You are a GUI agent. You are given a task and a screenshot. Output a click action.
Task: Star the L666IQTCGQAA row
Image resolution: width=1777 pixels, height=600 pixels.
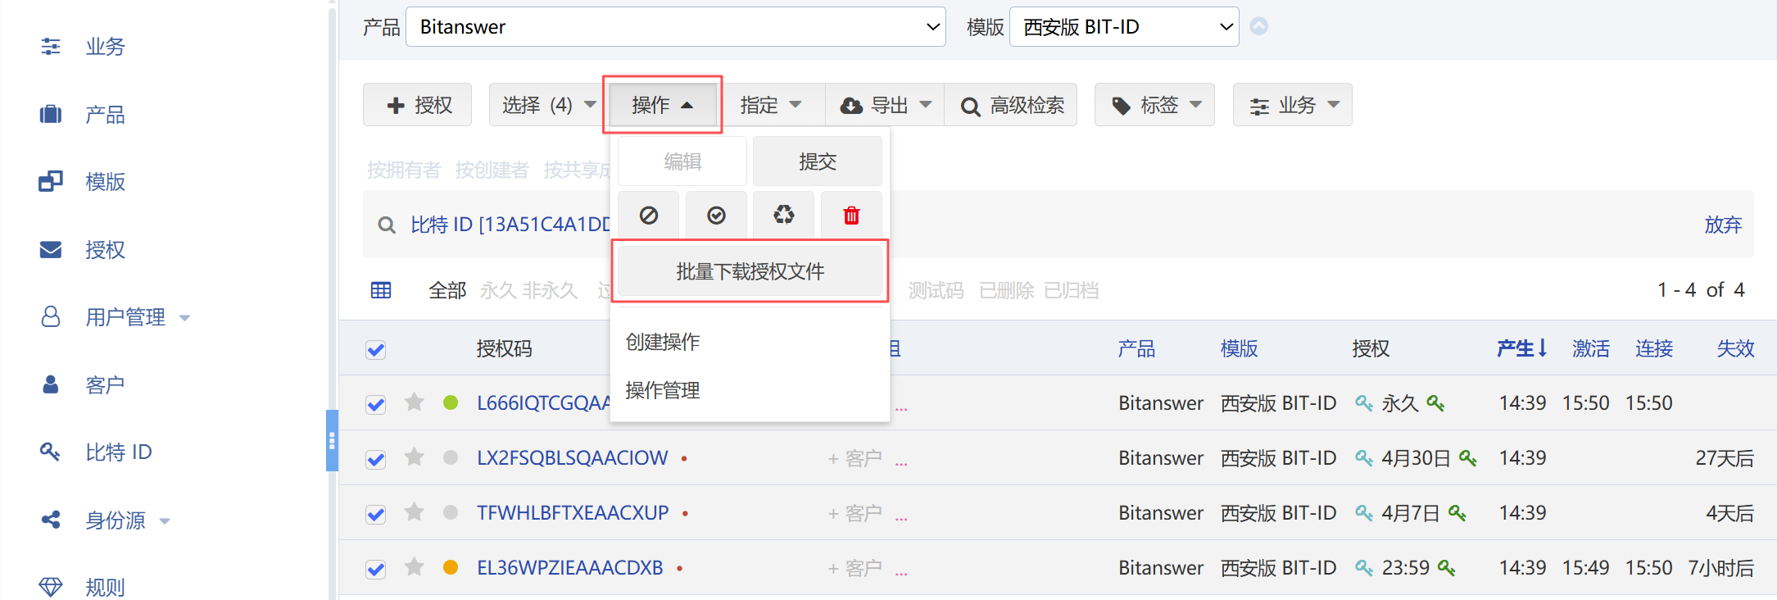tap(415, 402)
